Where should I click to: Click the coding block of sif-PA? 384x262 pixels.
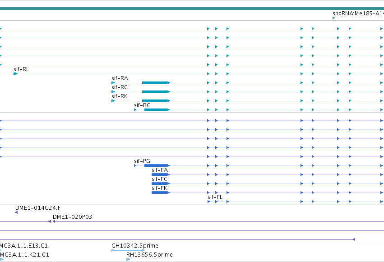[160, 175]
